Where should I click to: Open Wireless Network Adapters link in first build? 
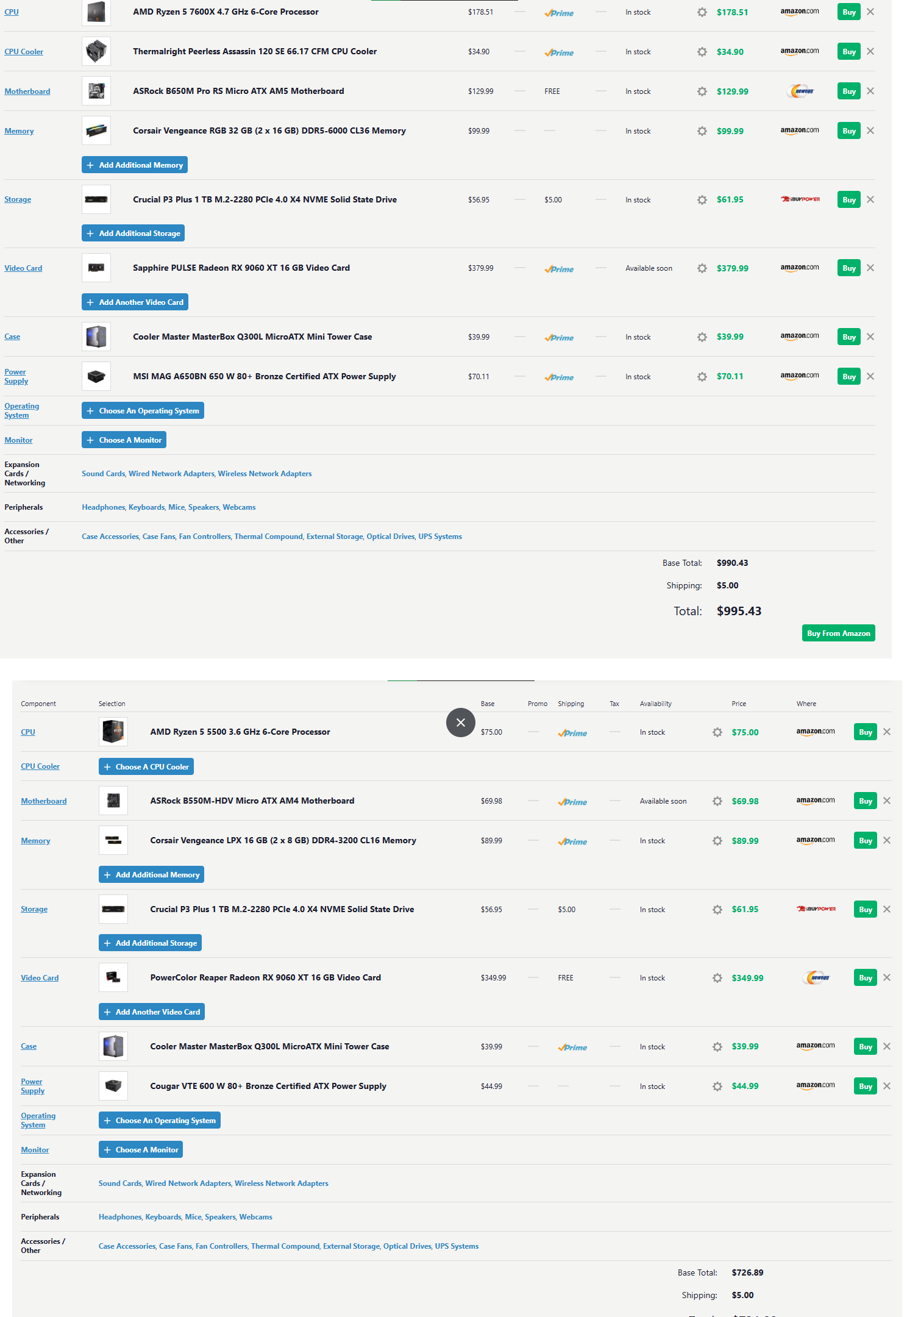265,474
